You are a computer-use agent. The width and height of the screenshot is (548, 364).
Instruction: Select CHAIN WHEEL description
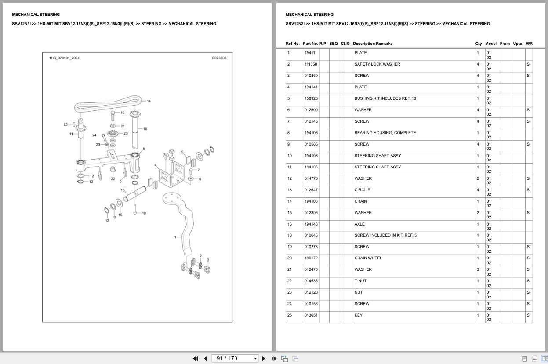[368, 258]
